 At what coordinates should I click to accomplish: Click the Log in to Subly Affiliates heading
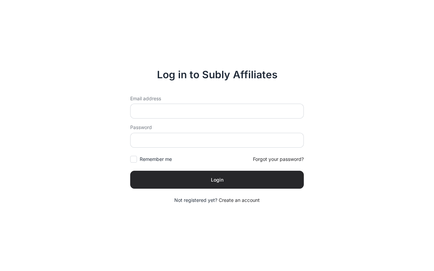pyautogui.click(x=217, y=75)
